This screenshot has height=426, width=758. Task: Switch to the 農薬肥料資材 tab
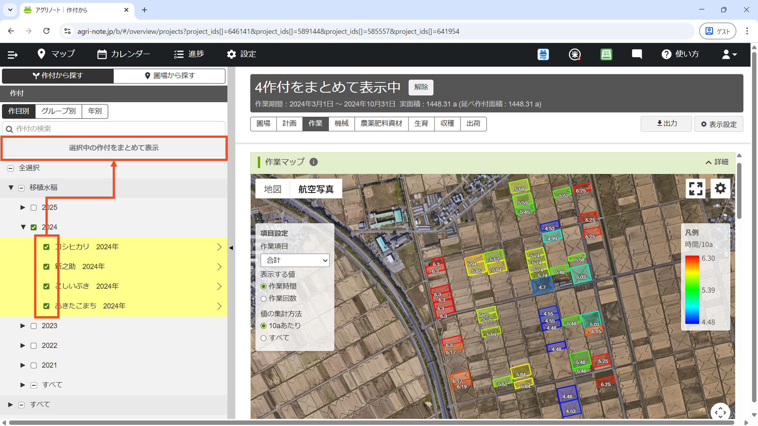pos(381,124)
